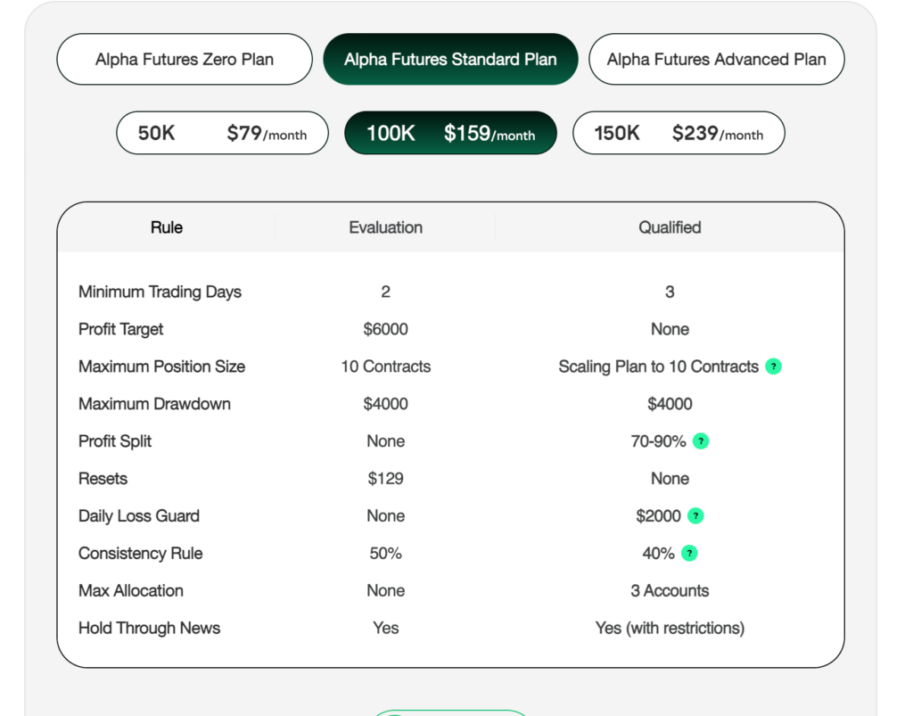Switch to Alpha Futures Zero Plan tab
913x716 pixels.
point(185,60)
